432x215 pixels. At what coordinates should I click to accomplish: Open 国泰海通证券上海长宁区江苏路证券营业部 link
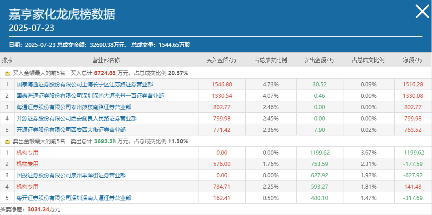[x=84, y=85]
